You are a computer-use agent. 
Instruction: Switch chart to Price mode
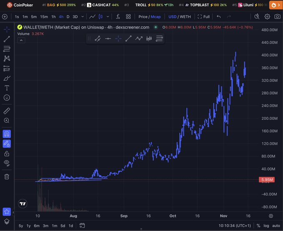pyautogui.click(x=143, y=17)
